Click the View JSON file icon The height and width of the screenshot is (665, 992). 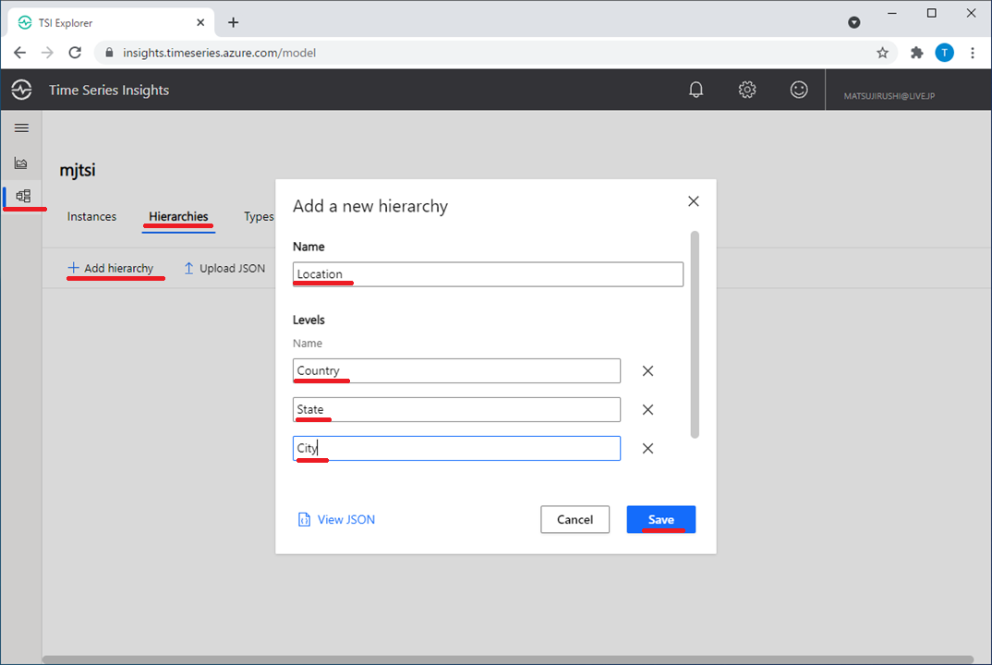click(304, 519)
